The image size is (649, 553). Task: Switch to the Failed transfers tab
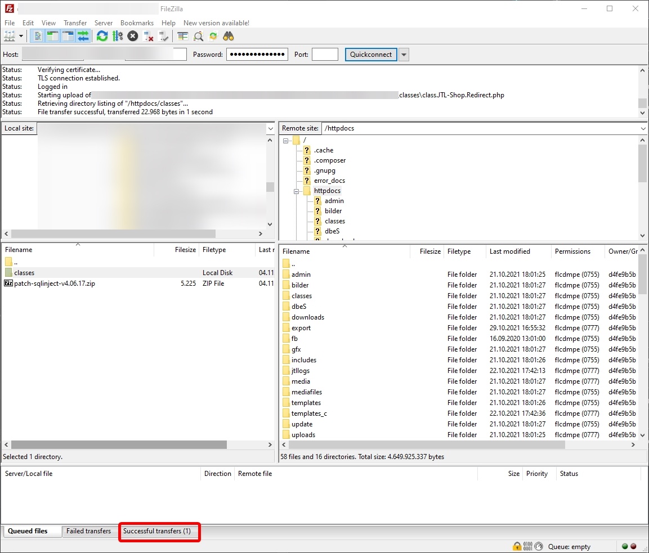coord(88,531)
